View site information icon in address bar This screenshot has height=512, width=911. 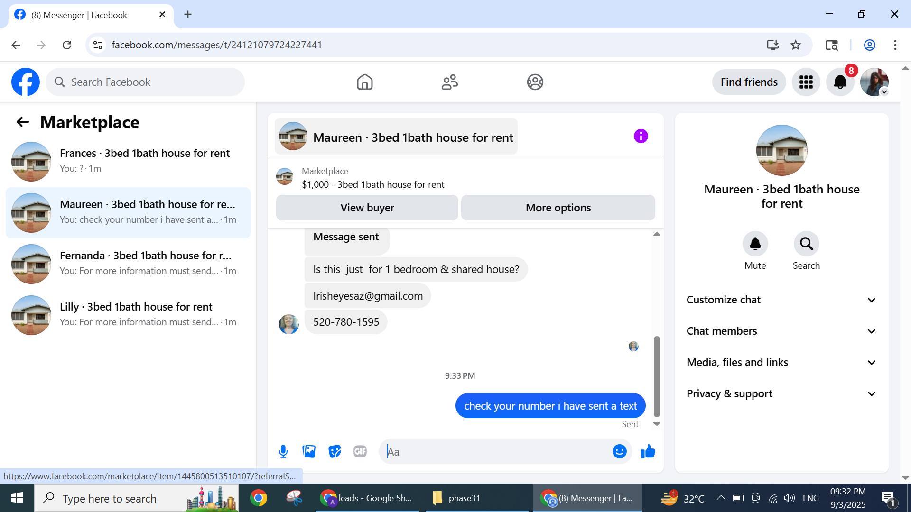tap(98, 45)
